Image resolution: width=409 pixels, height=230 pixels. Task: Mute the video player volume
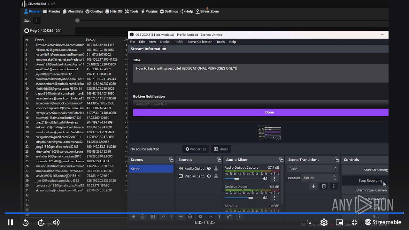coord(56,222)
